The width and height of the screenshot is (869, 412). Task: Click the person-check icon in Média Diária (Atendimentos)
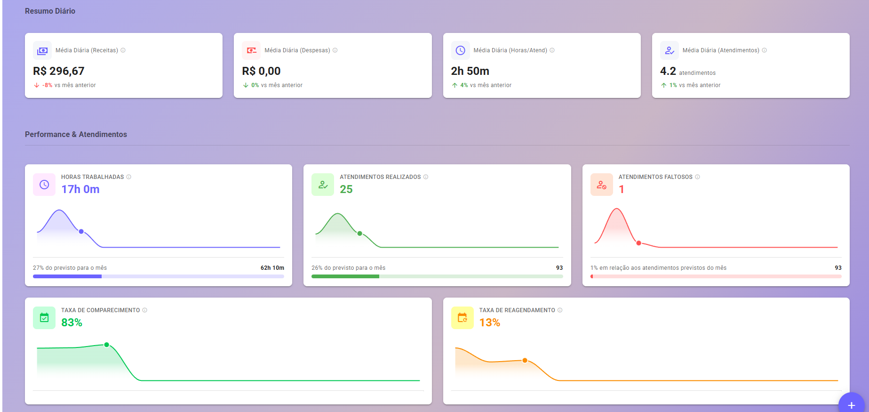click(669, 50)
